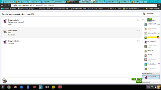Click the Wi-Fi status icon
Screen dimensions: 161x90
pos(152,87)
